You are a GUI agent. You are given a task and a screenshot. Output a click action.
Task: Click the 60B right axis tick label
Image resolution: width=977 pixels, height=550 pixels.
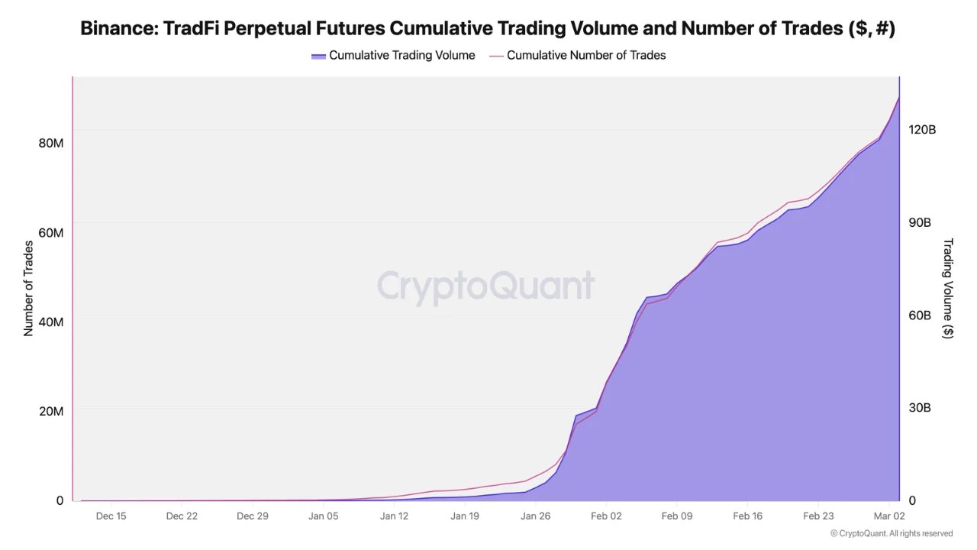pyautogui.click(x=919, y=315)
